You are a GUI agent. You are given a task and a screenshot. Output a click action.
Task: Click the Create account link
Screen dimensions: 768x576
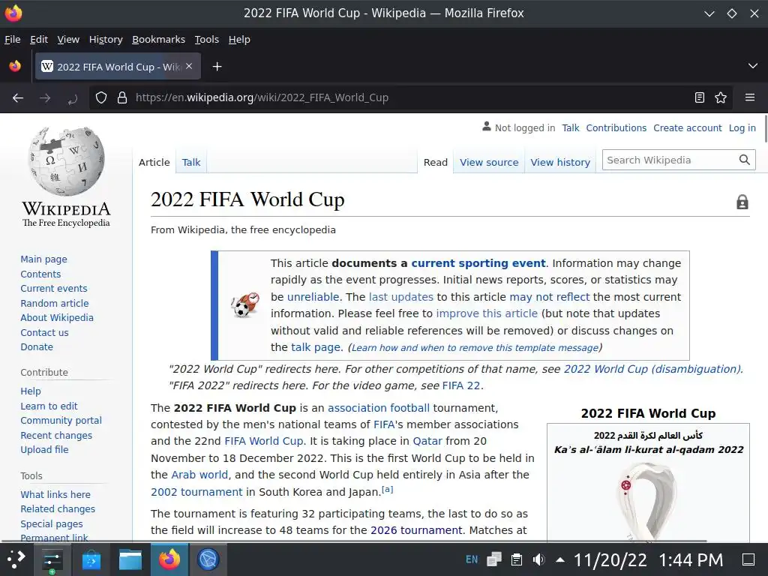click(x=687, y=127)
